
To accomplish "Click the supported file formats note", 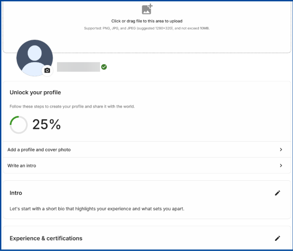I will click(x=147, y=28).
